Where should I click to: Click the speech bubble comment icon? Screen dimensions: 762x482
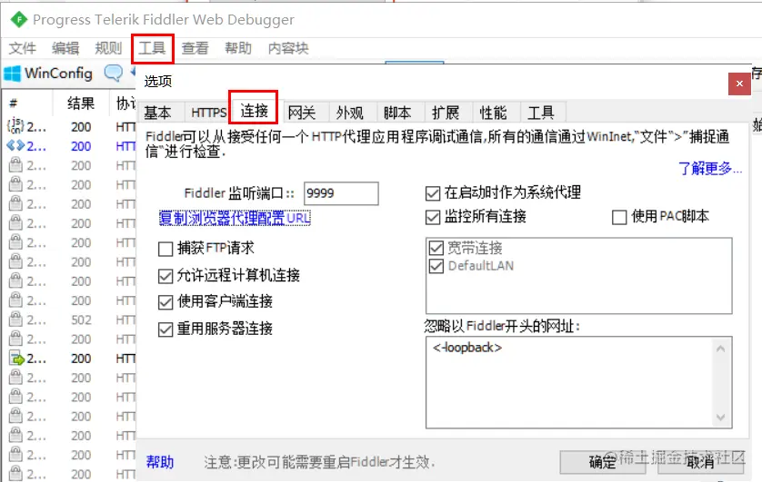(x=114, y=74)
